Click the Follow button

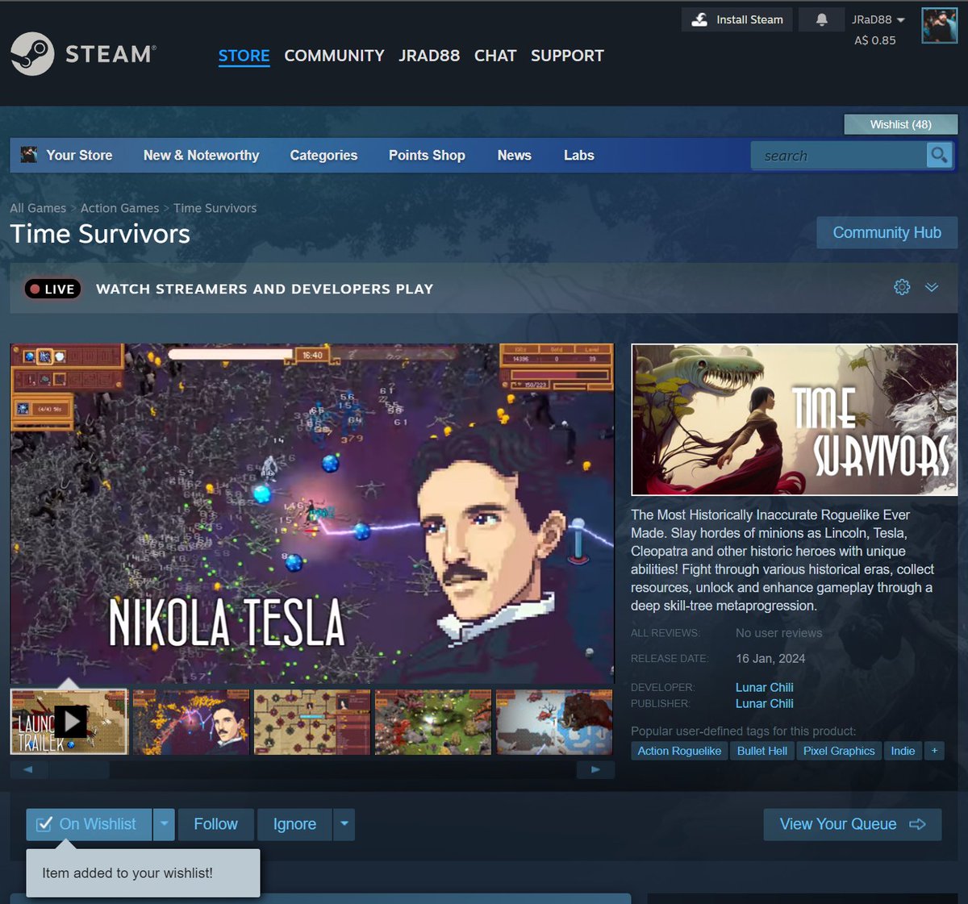pos(215,824)
